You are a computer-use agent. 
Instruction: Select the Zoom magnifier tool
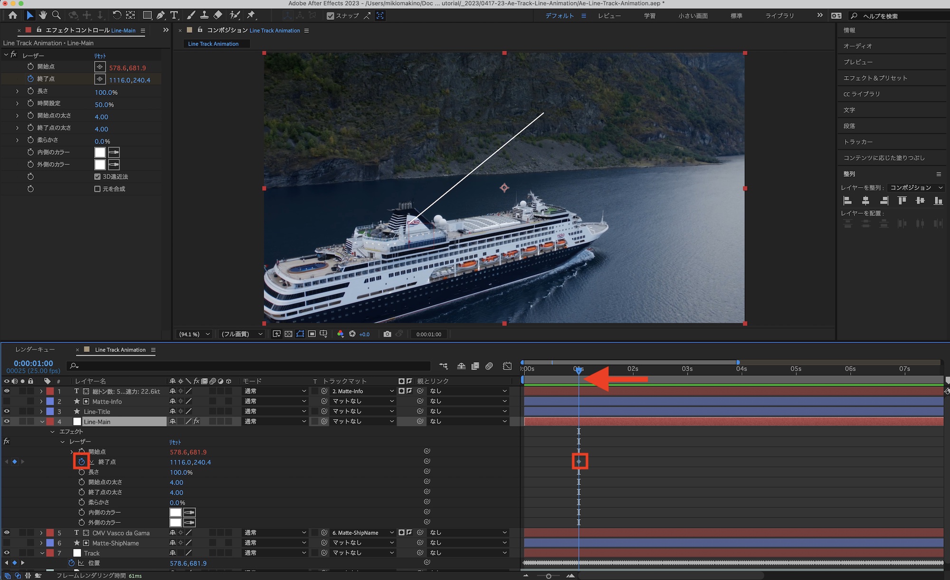tap(56, 15)
